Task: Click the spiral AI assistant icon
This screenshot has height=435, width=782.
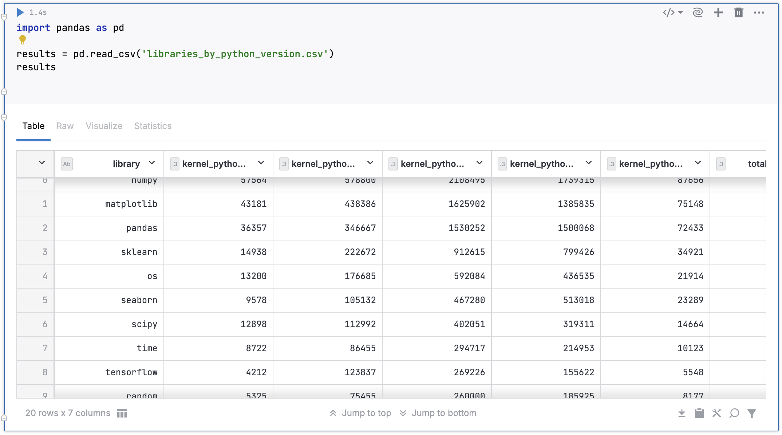Action: tap(698, 13)
